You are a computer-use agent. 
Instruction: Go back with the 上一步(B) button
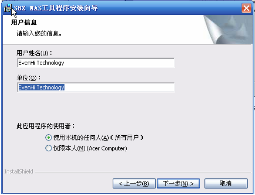point(134,184)
